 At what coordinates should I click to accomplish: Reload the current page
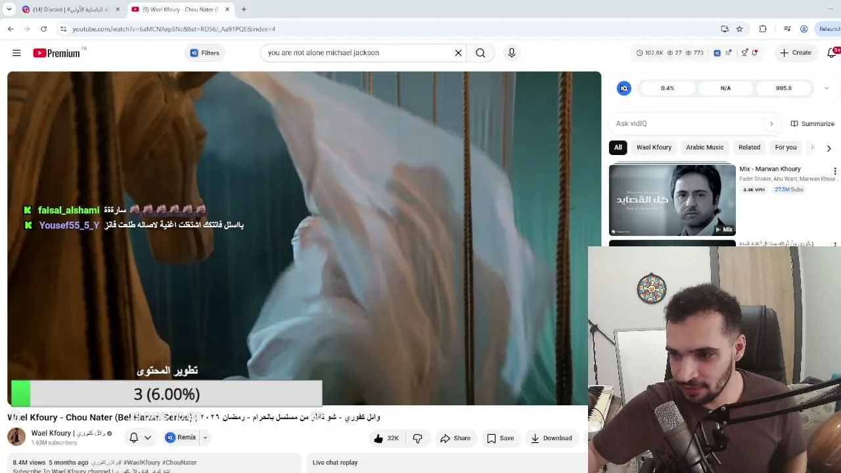(43, 29)
